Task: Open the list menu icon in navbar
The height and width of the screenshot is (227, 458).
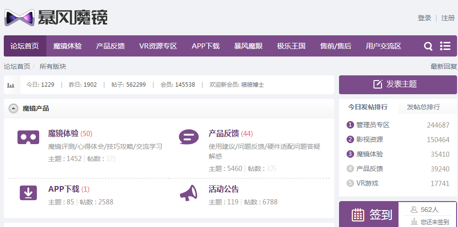Action: coord(445,46)
